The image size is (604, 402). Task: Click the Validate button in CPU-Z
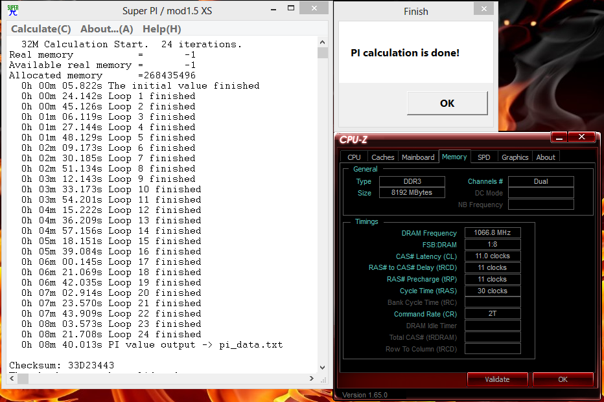(497, 379)
